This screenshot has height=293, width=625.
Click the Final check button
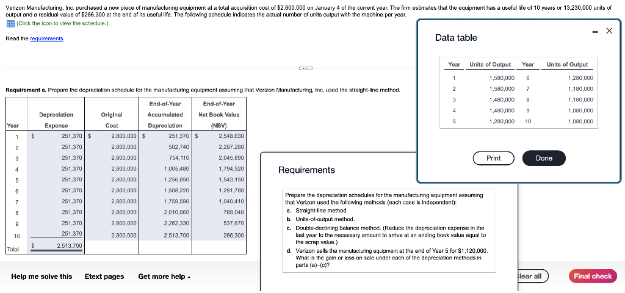coord(593,277)
